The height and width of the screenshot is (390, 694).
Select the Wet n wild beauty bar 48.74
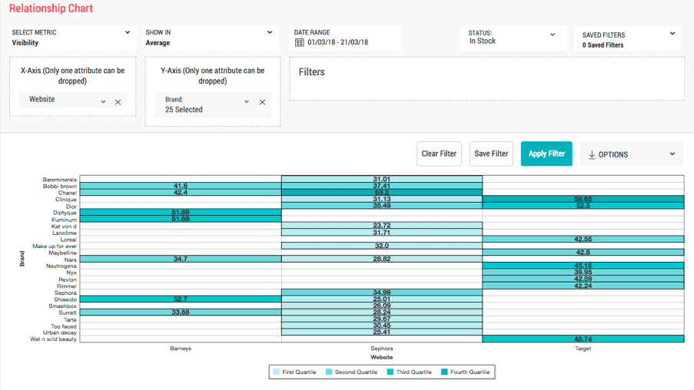583,339
